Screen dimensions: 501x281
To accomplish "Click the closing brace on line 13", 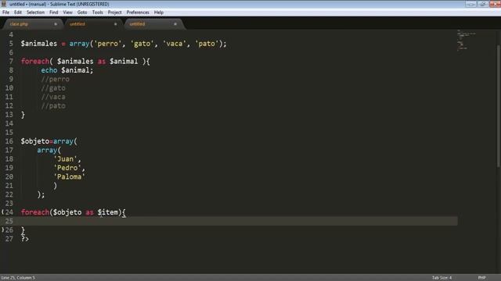I will 23,115.
